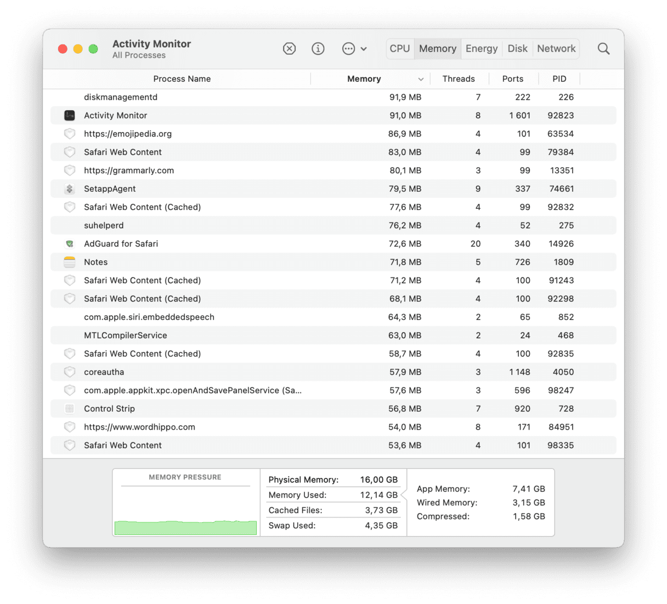Click the Activity Monitor app icon in list
Screen dimensions: 667x604
tap(70, 116)
